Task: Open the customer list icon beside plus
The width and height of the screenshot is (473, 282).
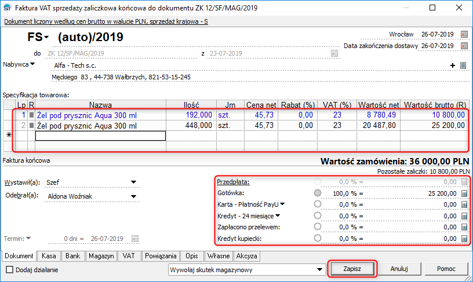Action: coord(463,65)
